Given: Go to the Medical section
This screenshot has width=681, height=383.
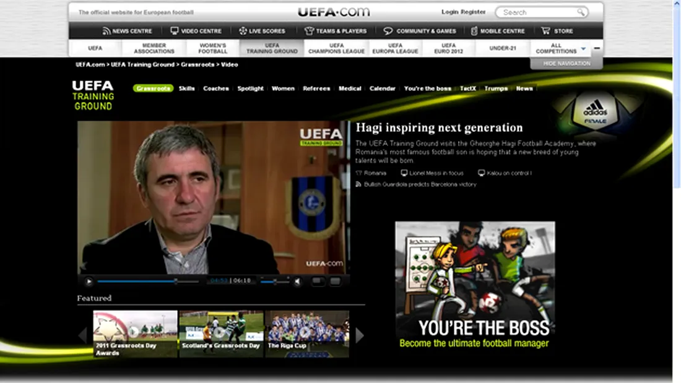Looking at the screenshot, I should pyautogui.click(x=350, y=88).
